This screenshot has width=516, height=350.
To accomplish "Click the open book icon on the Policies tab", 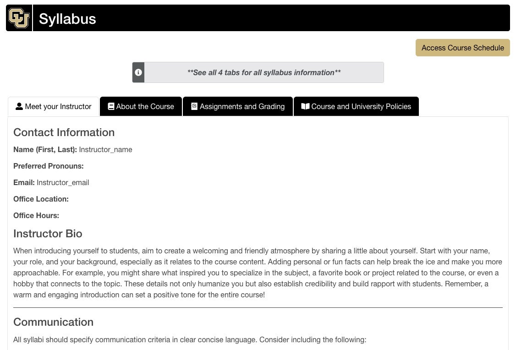I will pyautogui.click(x=305, y=106).
